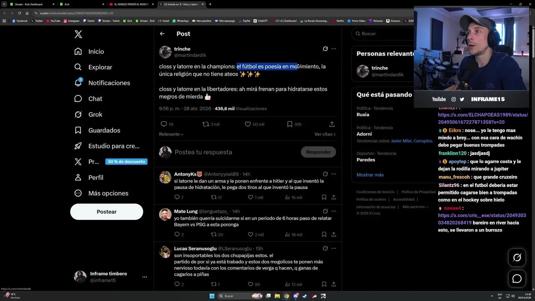The image size is (535, 301).
Task: Reply icon with 76 replies
Action: (x=164, y=124)
